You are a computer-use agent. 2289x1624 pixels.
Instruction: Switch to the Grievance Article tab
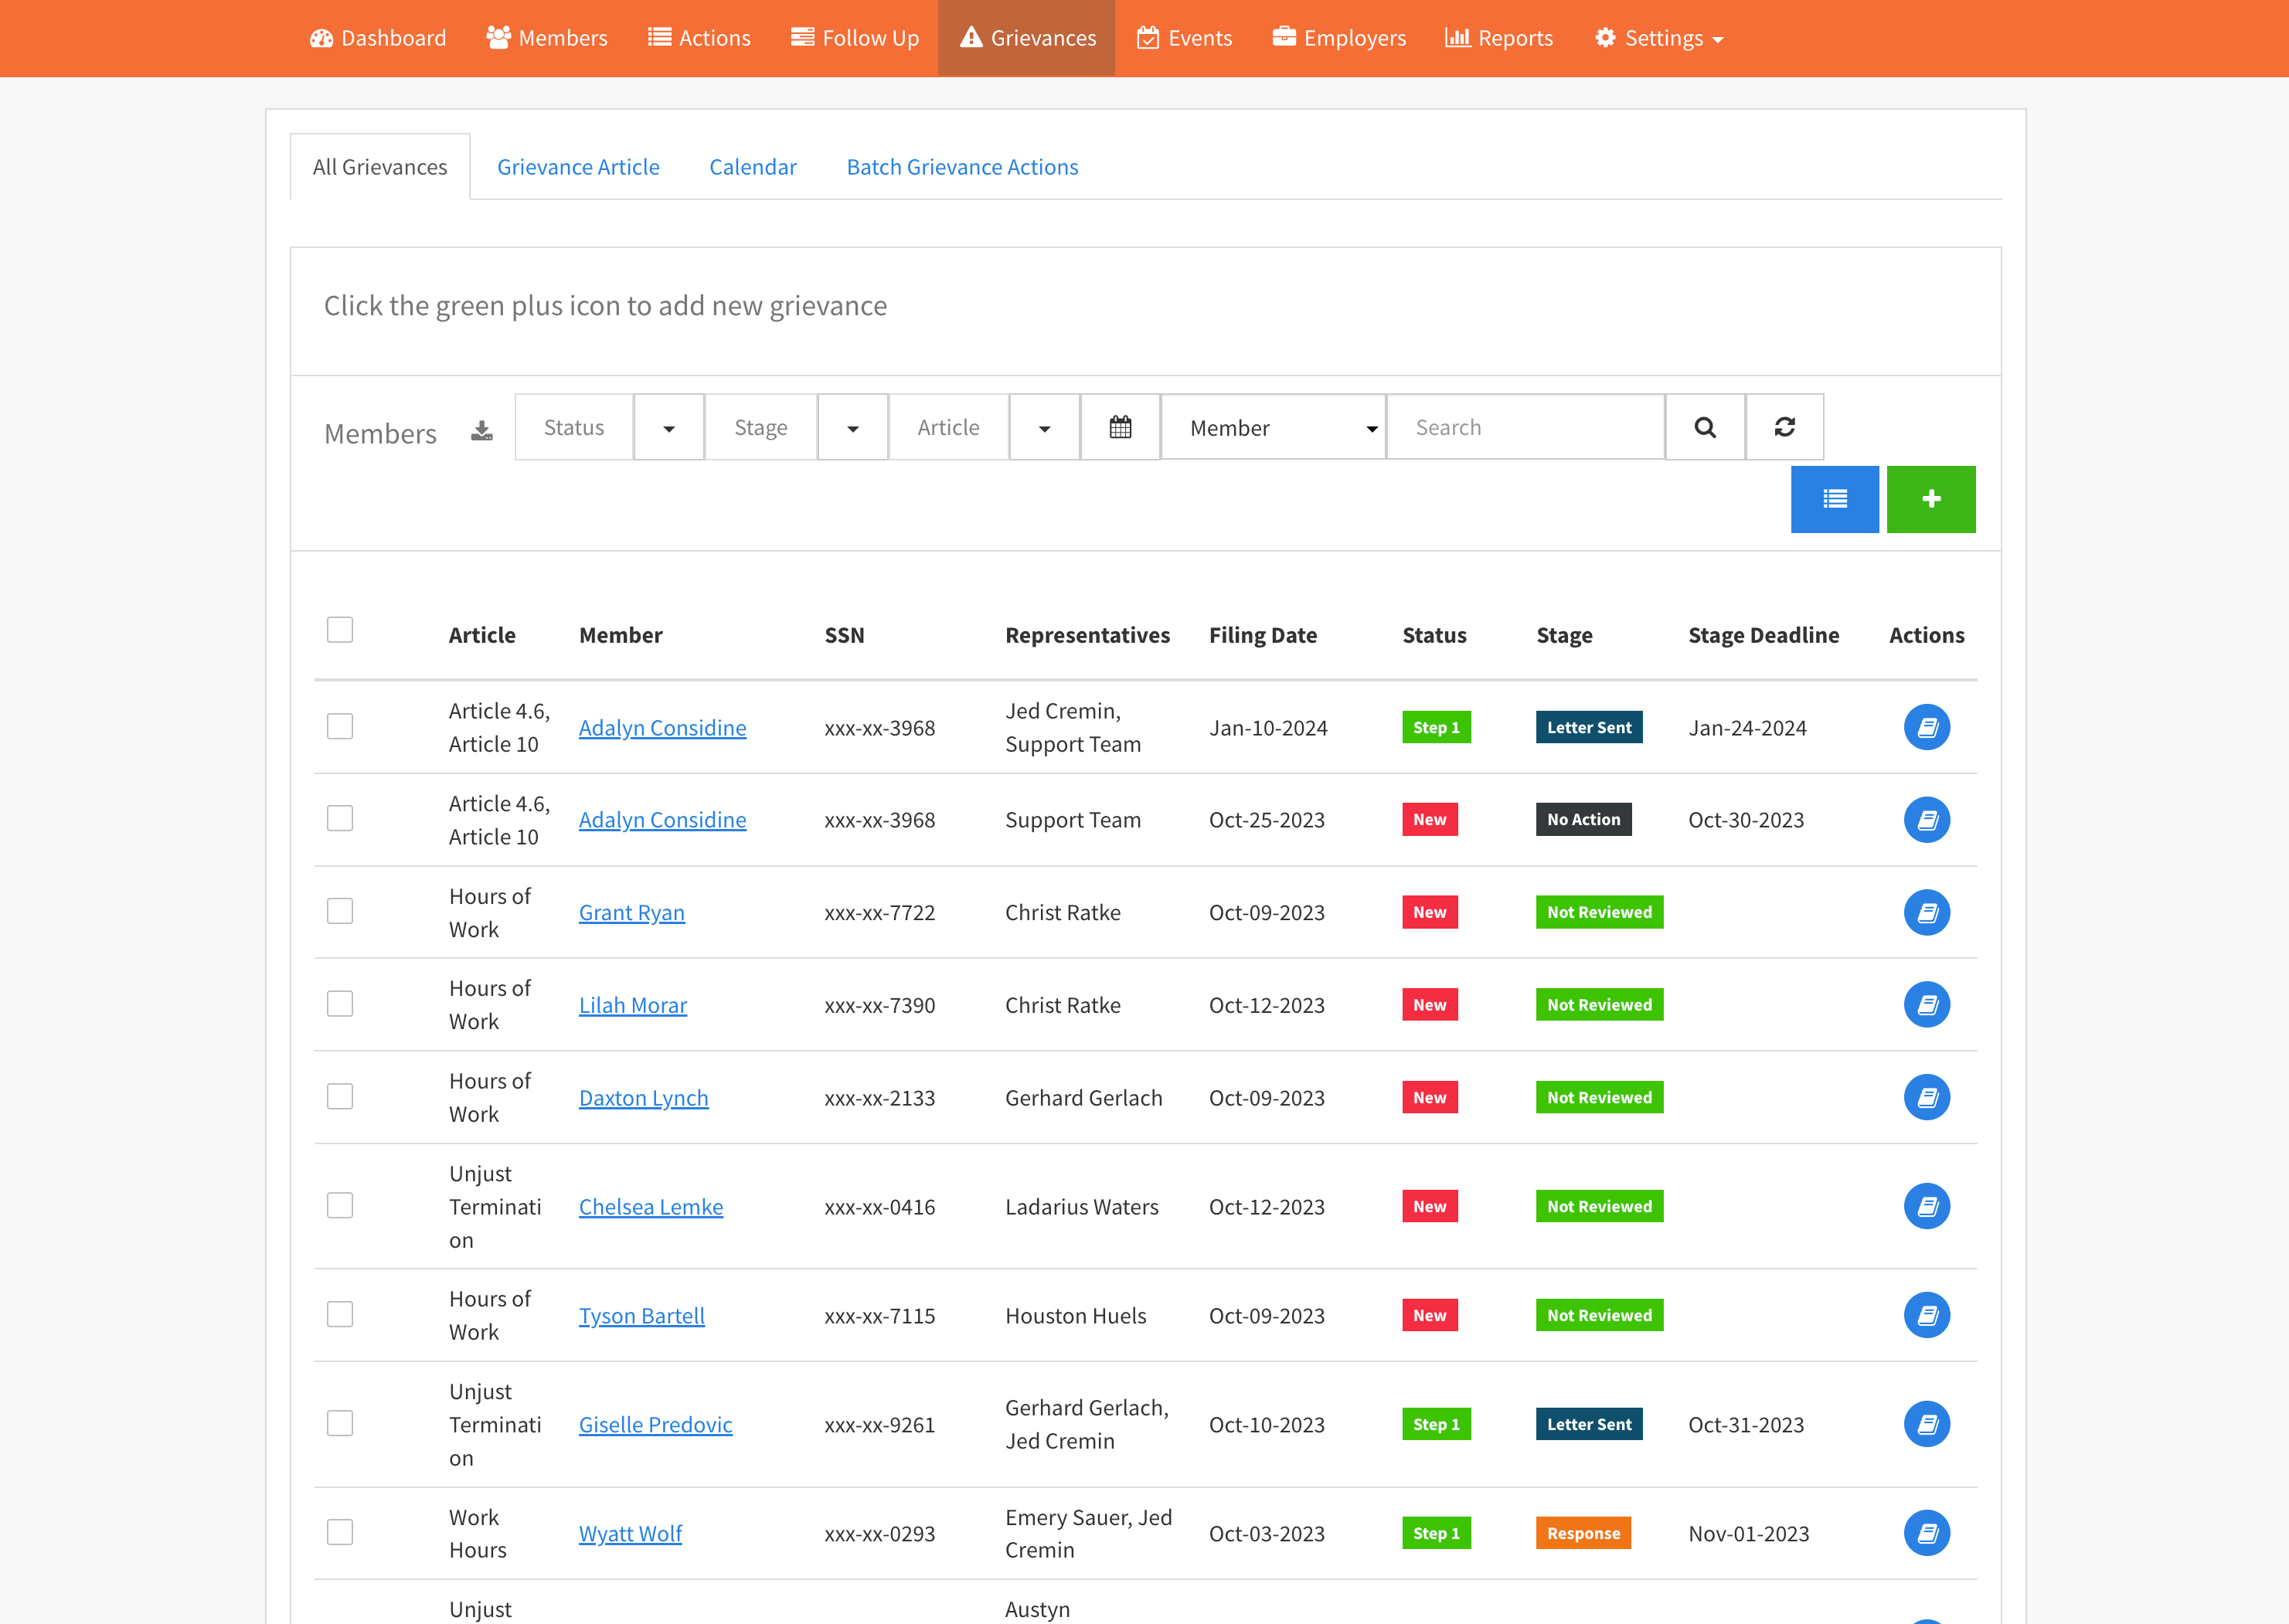pyautogui.click(x=578, y=167)
